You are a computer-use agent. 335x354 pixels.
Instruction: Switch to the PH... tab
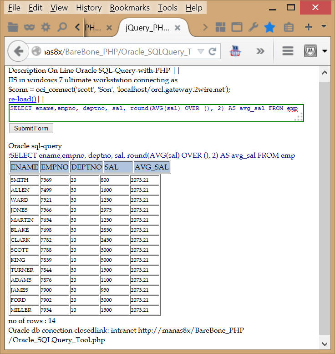tap(93, 28)
